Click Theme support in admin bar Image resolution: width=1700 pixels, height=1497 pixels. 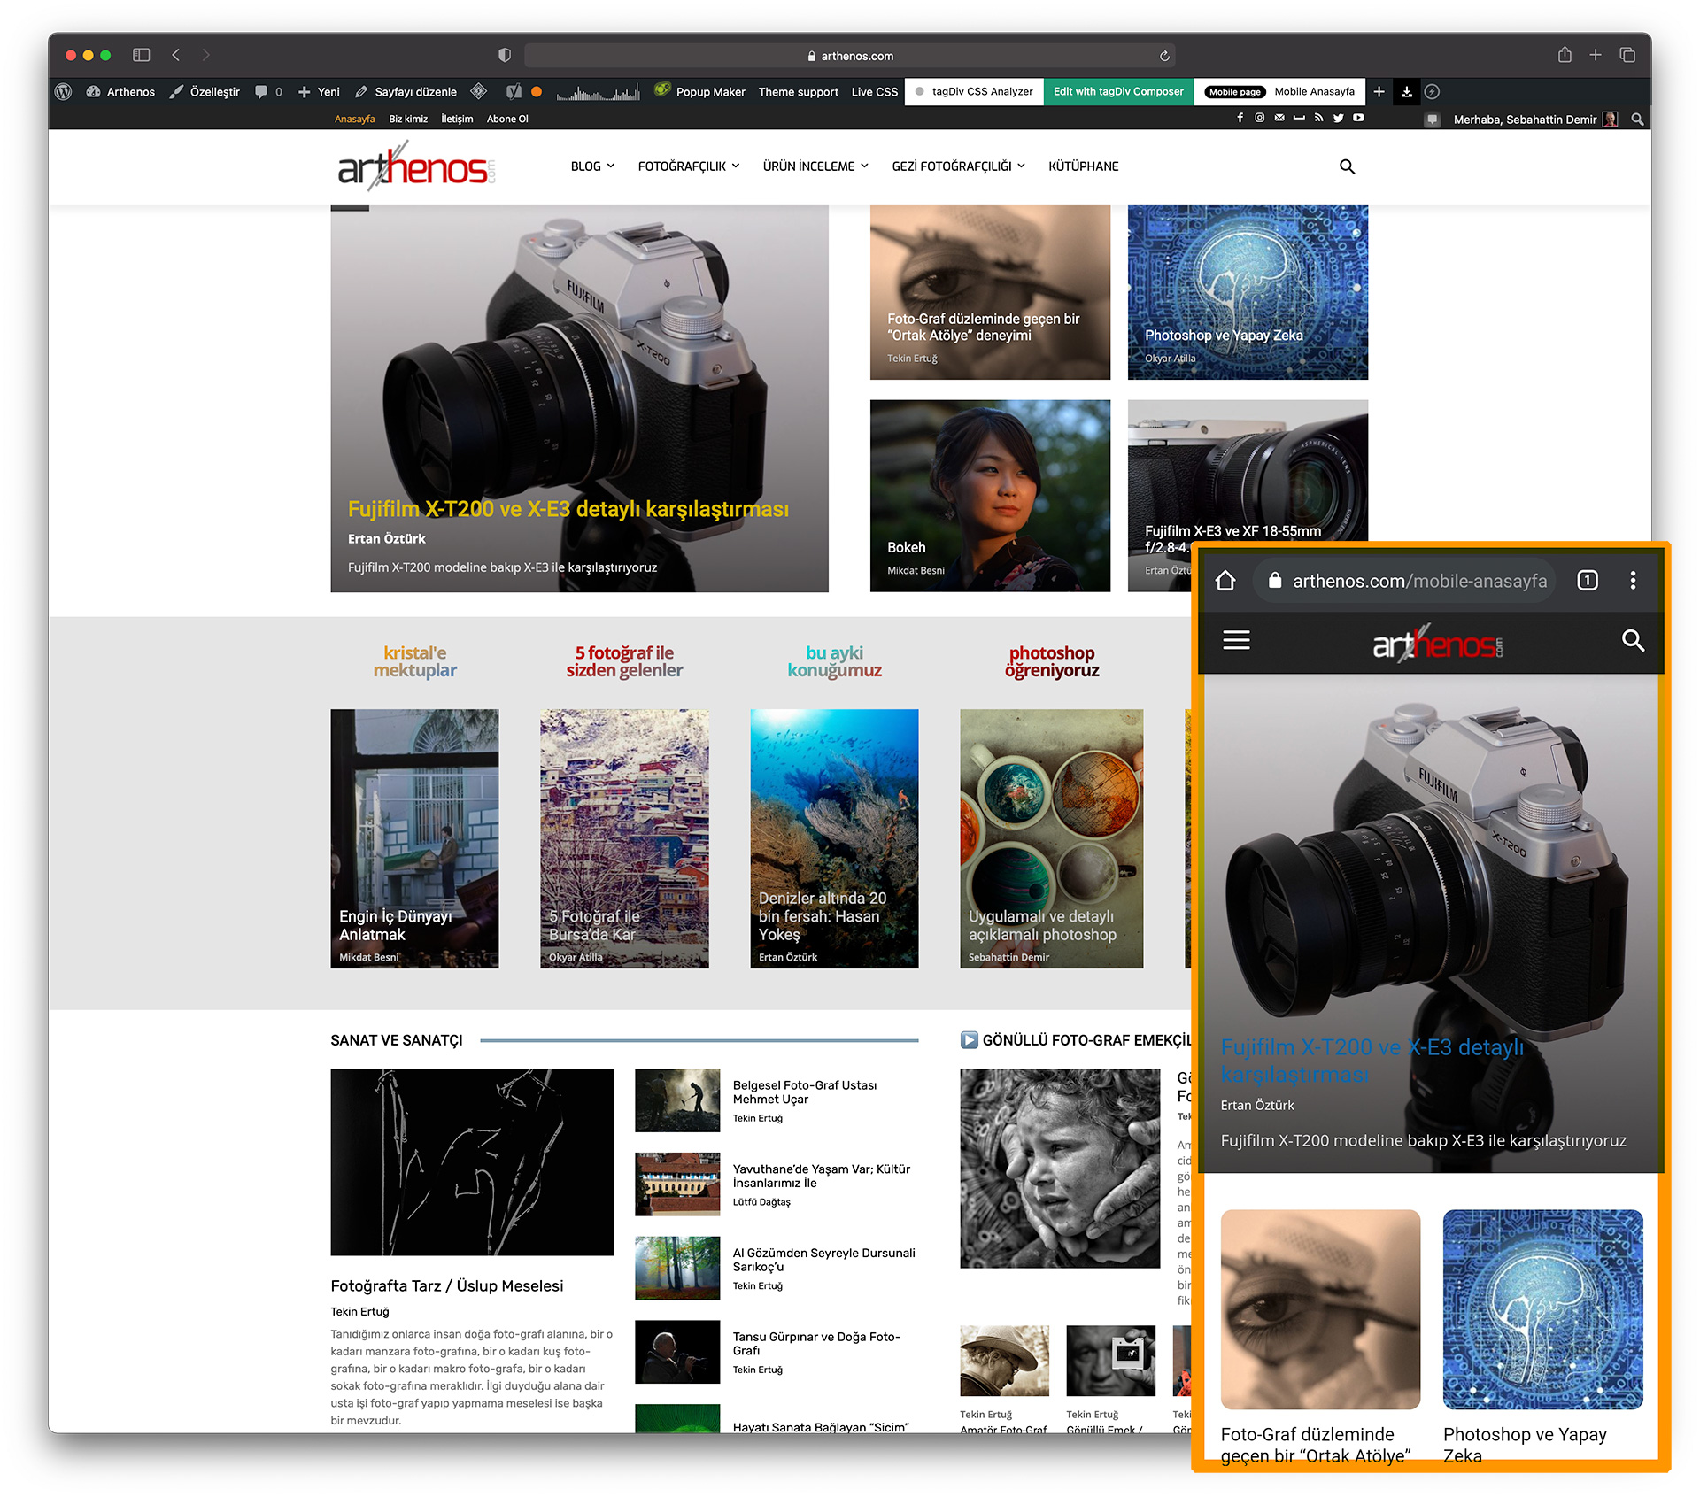pos(798,91)
